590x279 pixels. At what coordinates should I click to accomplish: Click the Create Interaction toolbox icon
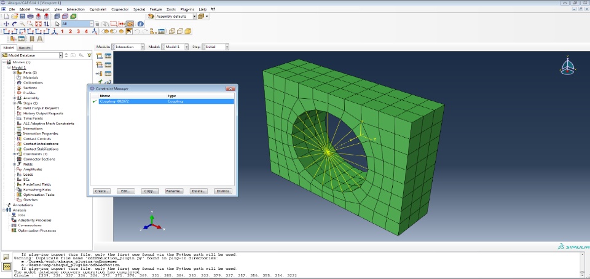tap(99, 56)
